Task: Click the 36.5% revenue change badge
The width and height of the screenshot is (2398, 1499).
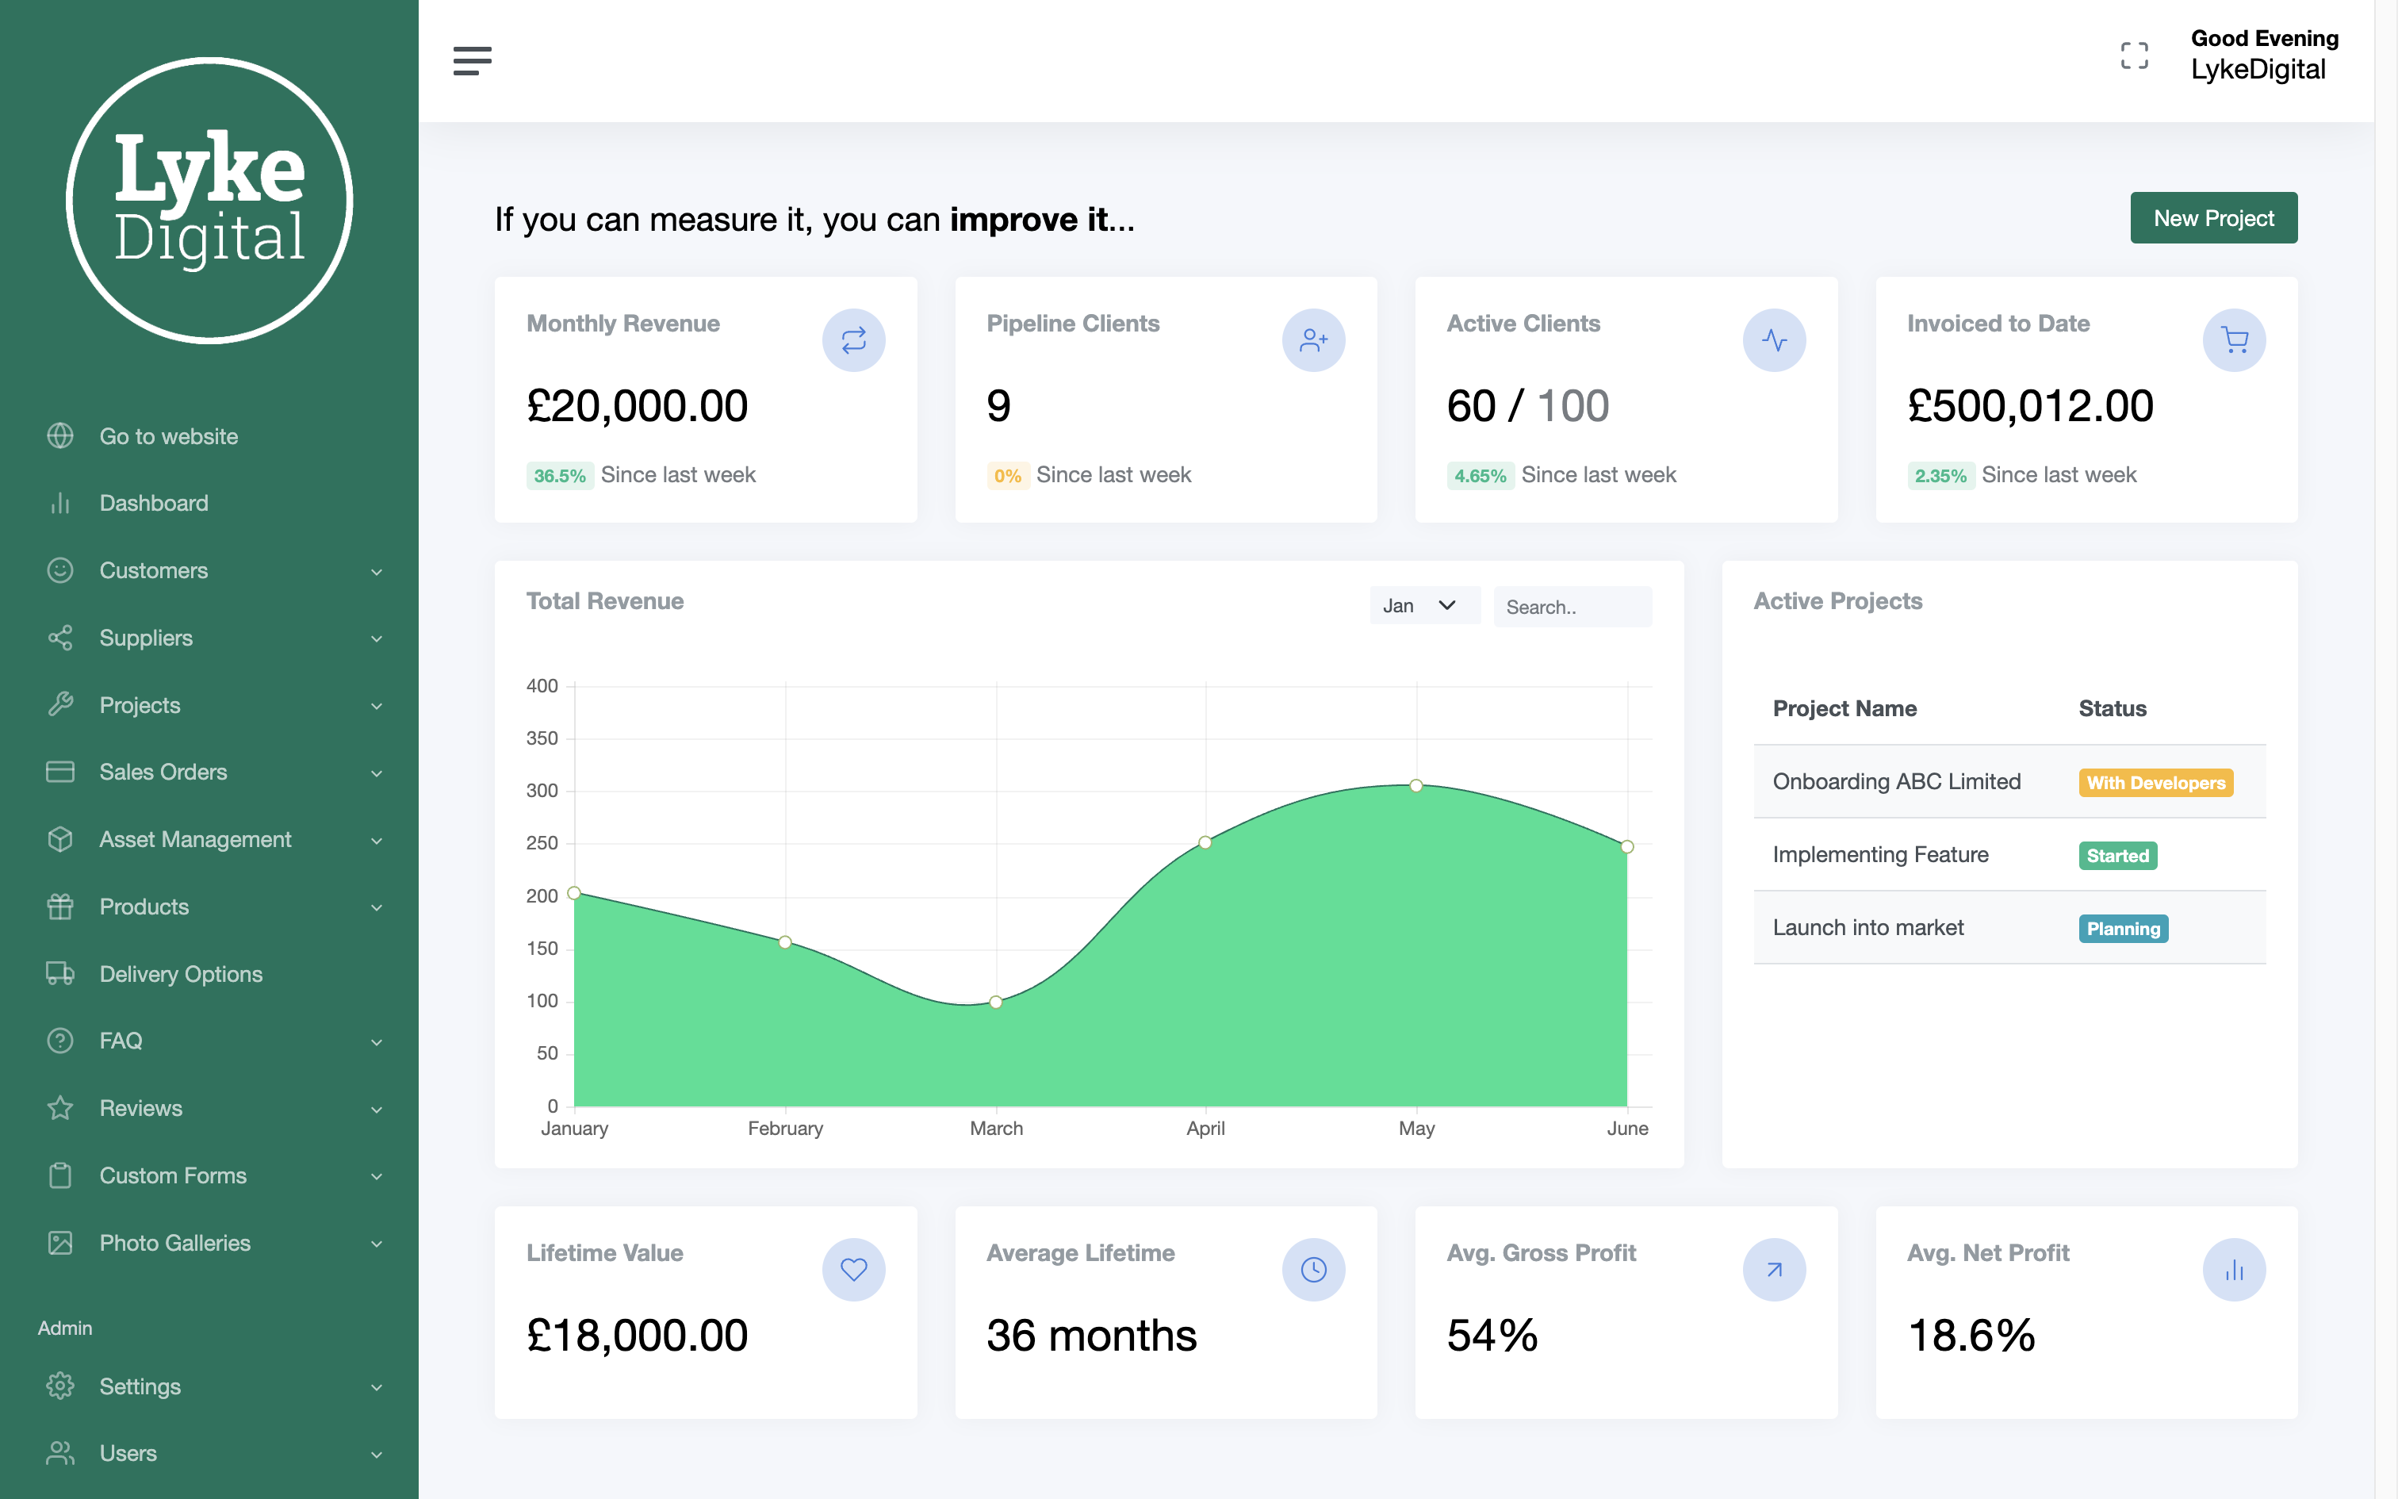Action: [560, 475]
